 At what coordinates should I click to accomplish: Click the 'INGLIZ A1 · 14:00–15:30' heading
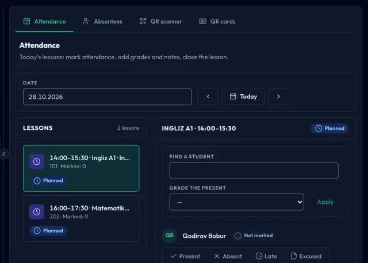point(199,129)
